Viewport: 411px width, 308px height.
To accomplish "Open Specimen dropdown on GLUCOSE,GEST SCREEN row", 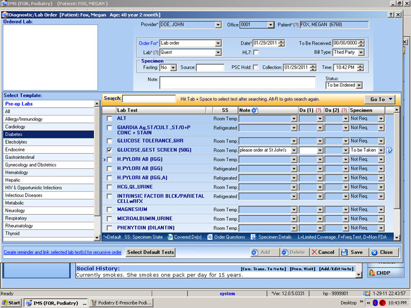I will (381, 150).
